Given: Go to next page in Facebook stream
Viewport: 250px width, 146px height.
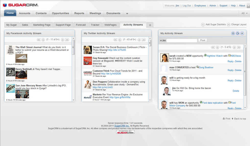Looking at the screenshot, I should (63, 40).
